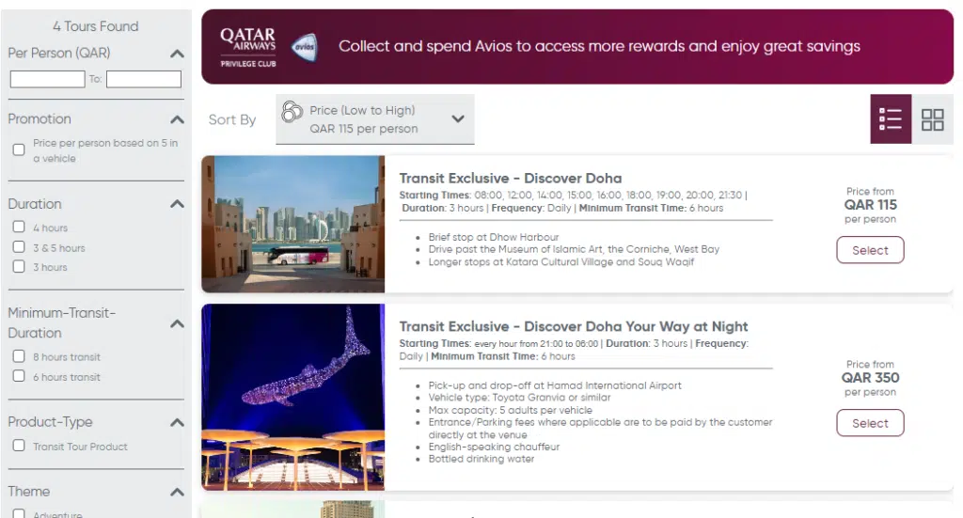Enable Transit Tour Product filter
This screenshot has width=963, height=518.
pyautogui.click(x=19, y=446)
